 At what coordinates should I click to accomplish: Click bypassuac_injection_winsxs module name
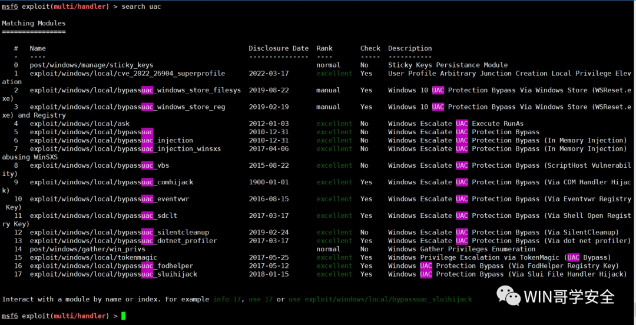coord(125,148)
